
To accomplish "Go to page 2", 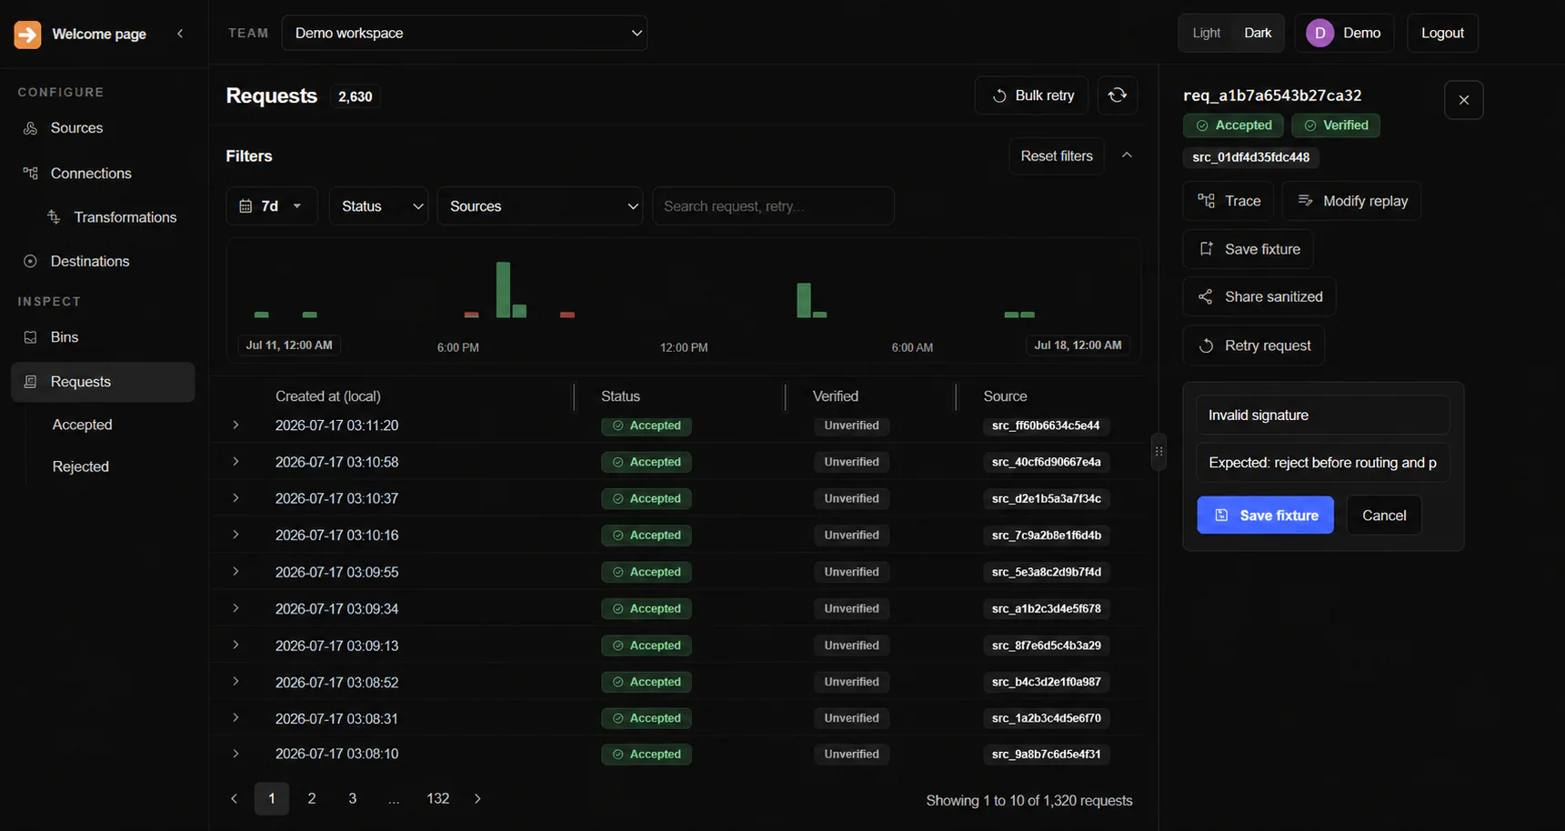I will (x=312, y=798).
